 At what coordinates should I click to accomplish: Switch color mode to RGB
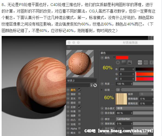pyautogui.click(x=140, y=62)
